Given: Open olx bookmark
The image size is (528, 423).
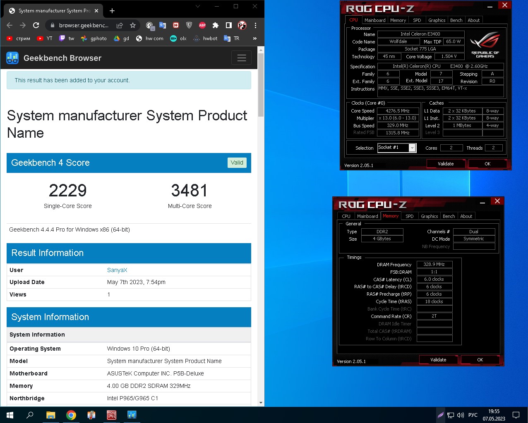Looking at the screenshot, I should 178,38.
